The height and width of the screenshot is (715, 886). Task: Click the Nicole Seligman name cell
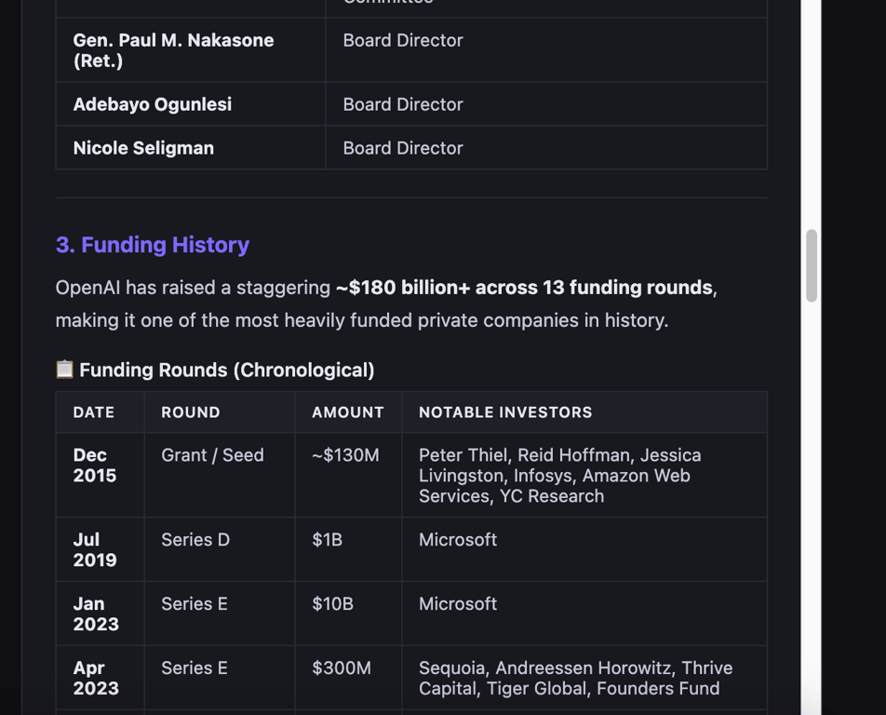tap(191, 147)
